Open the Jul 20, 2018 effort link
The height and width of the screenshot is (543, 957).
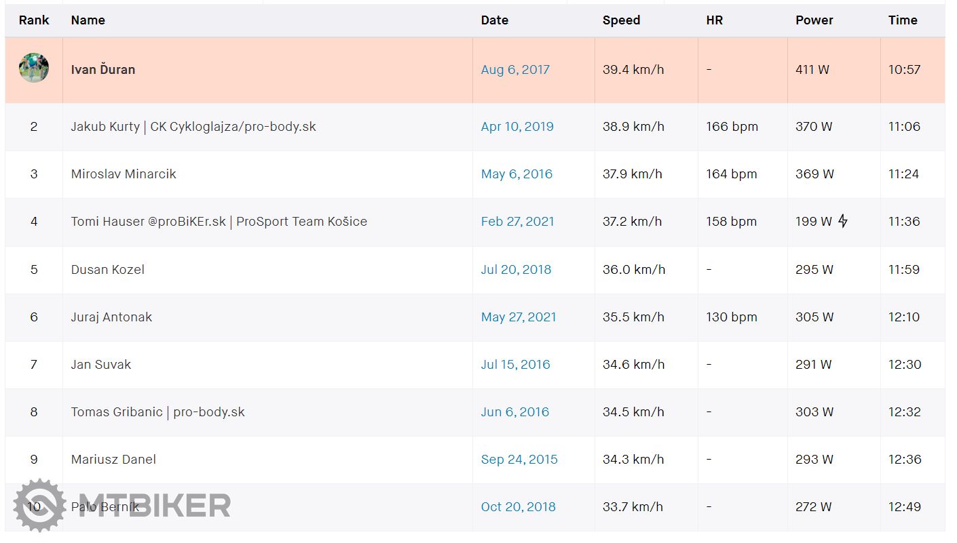coord(516,270)
